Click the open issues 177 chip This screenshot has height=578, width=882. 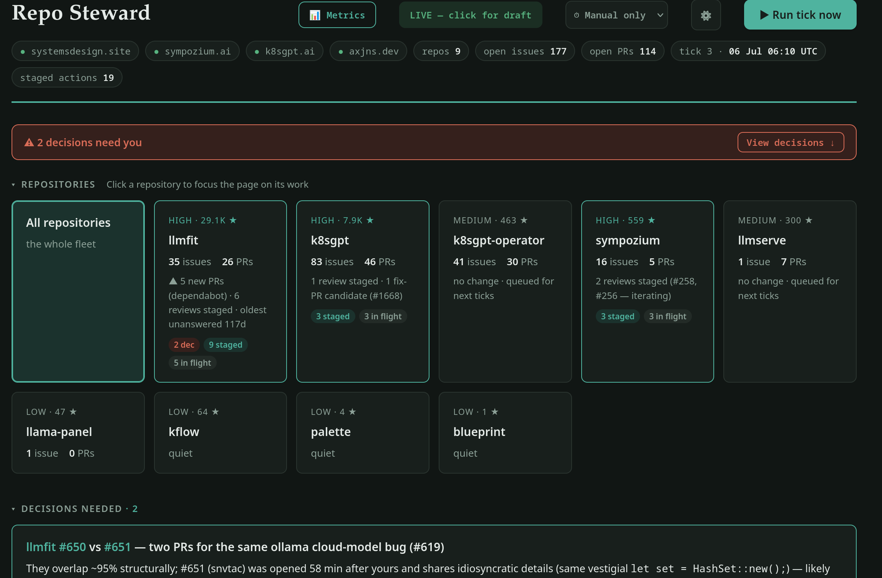tap(525, 51)
